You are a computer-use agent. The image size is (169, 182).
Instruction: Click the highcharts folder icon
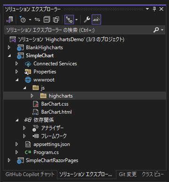tap(43, 96)
